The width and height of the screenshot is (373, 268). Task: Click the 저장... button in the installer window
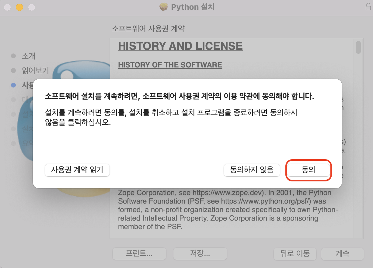[200, 254]
